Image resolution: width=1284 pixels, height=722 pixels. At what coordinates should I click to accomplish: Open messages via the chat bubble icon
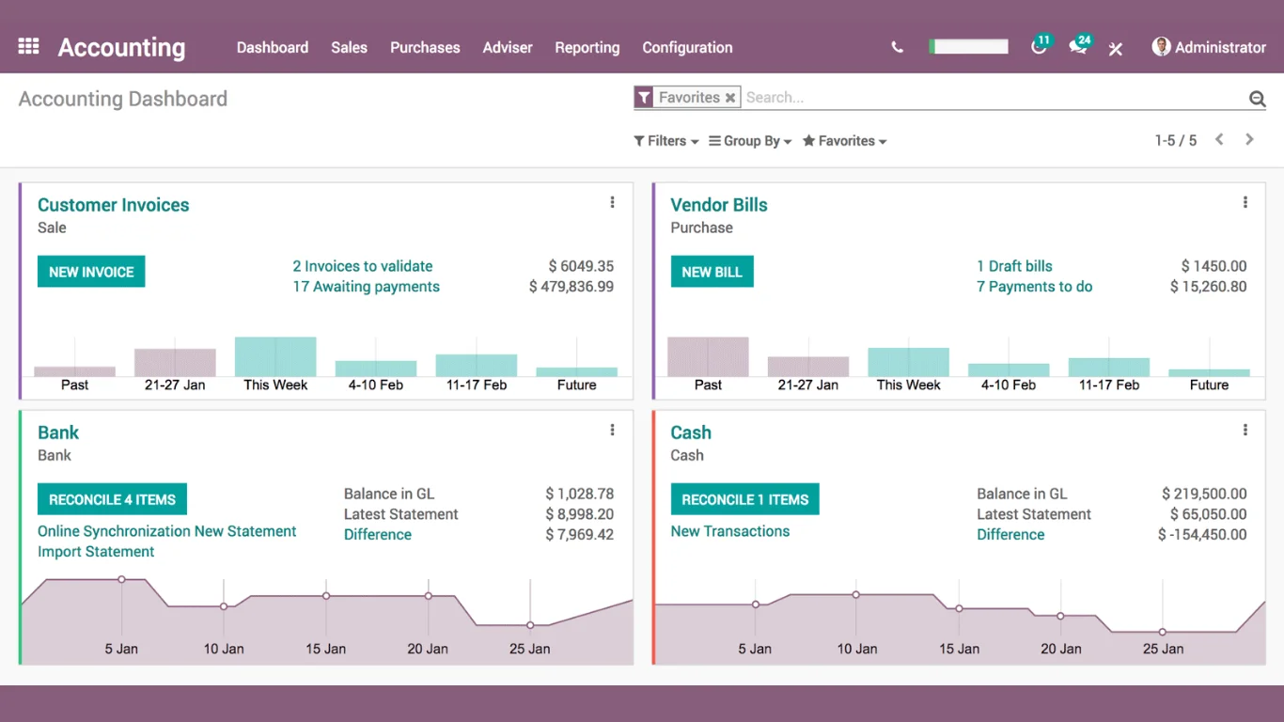pos(1078,48)
